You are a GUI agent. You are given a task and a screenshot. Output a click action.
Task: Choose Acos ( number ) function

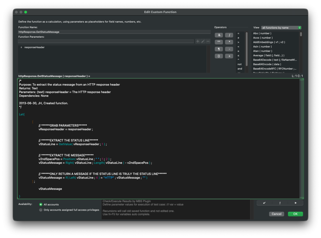point(275,38)
